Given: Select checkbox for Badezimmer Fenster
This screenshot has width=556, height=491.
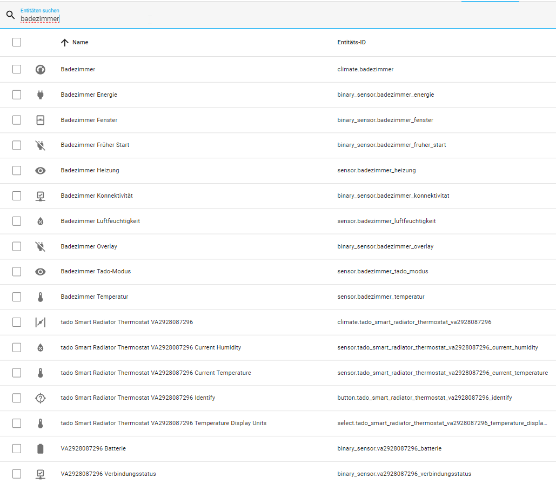Looking at the screenshot, I should [17, 120].
